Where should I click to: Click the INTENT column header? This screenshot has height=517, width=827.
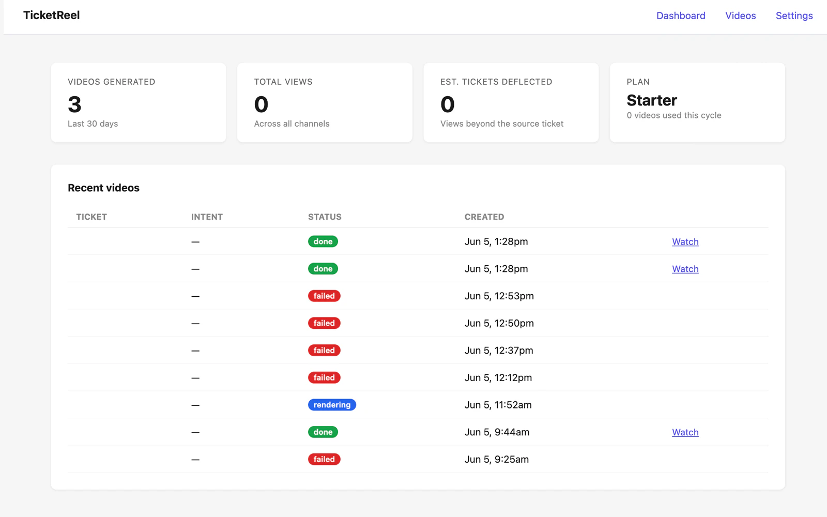click(207, 217)
